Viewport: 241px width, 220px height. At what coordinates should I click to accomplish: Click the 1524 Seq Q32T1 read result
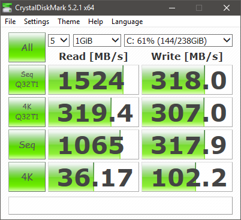point(94,80)
